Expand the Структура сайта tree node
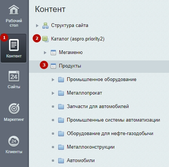This screenshot has height=167, width=169. pos(37,26)
